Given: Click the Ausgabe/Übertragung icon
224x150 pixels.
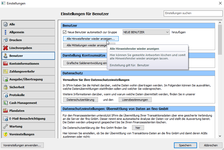Looking at the screenshot, I should click(6, 79).
